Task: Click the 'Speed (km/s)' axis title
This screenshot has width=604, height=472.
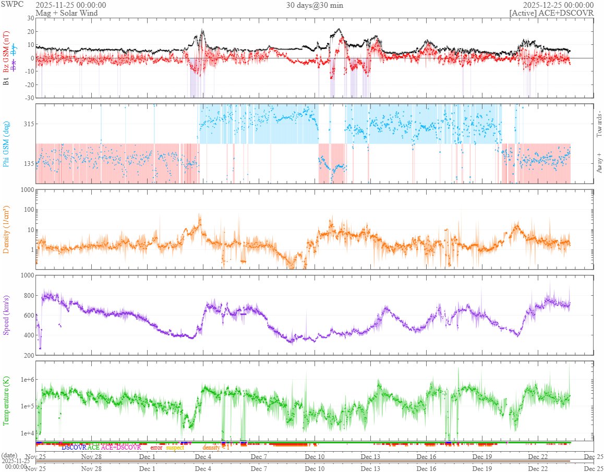Action: 7,315
